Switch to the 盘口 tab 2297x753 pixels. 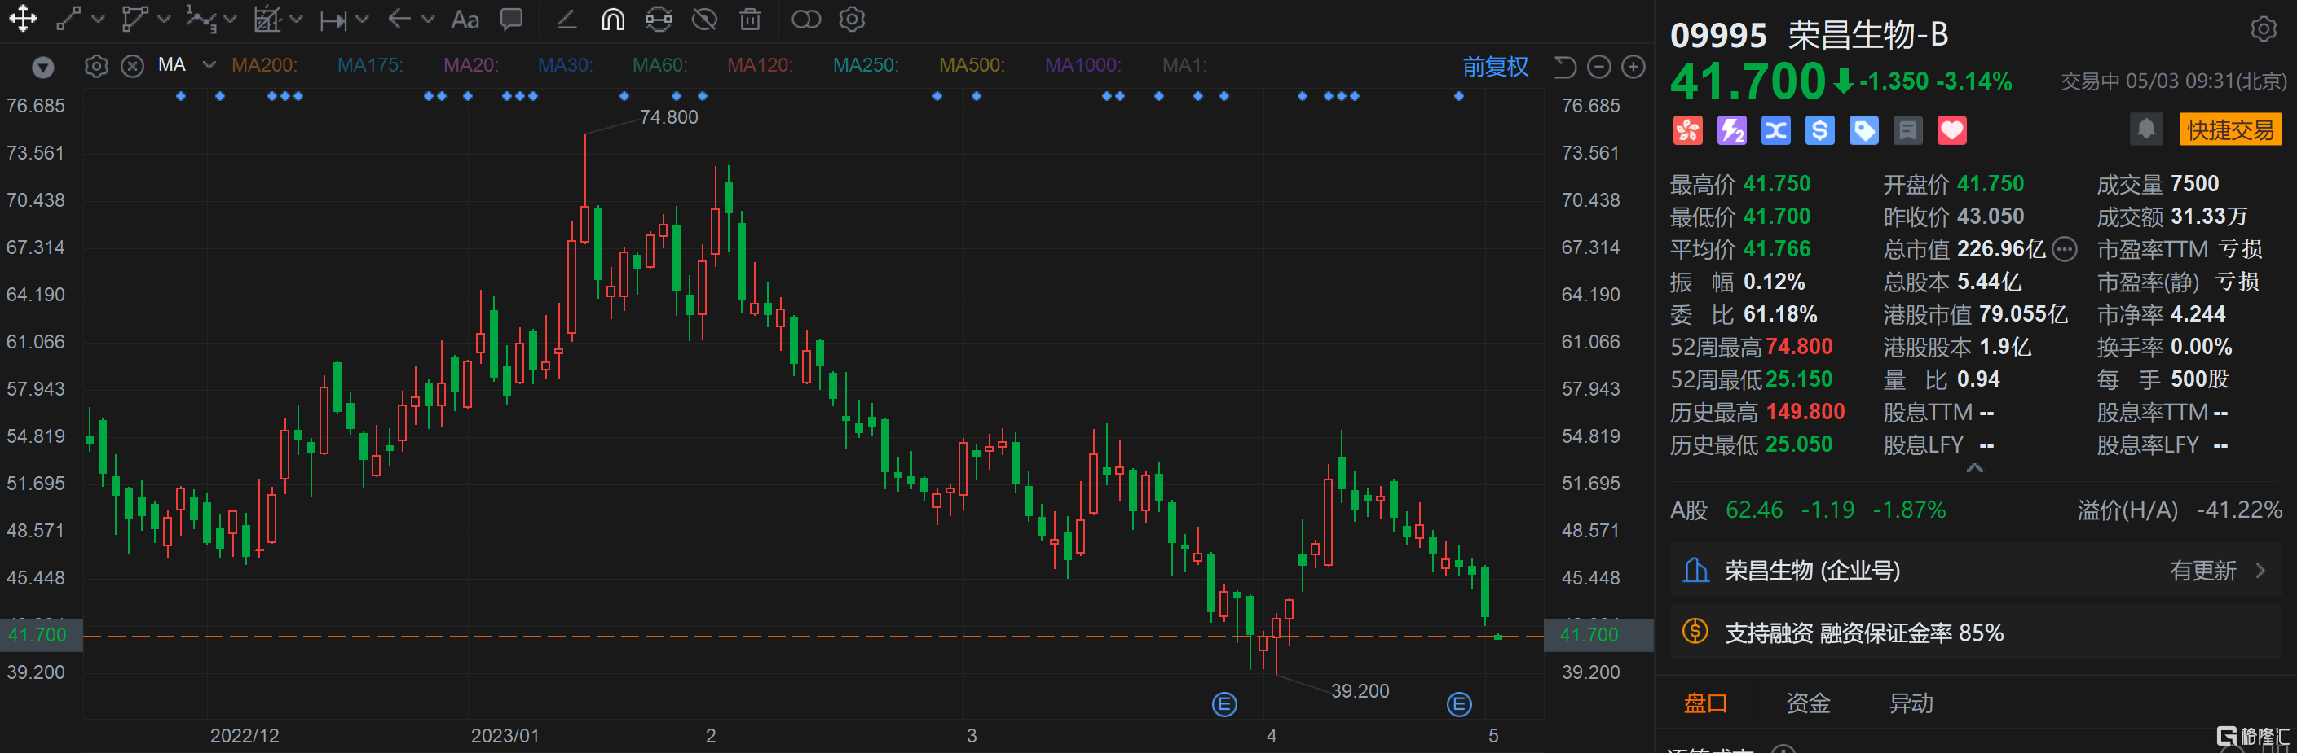1705,703
